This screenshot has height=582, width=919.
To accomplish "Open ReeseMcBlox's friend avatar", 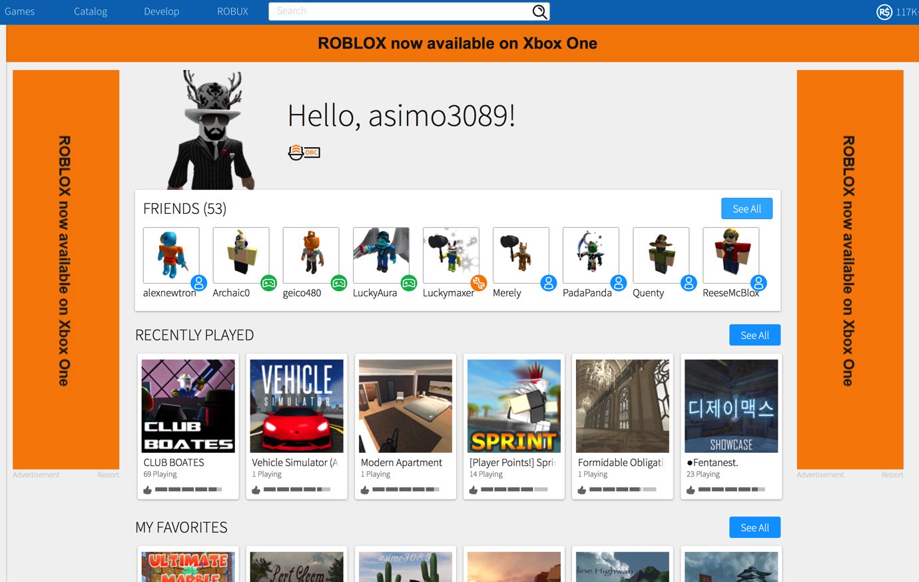I will [731, 256].
